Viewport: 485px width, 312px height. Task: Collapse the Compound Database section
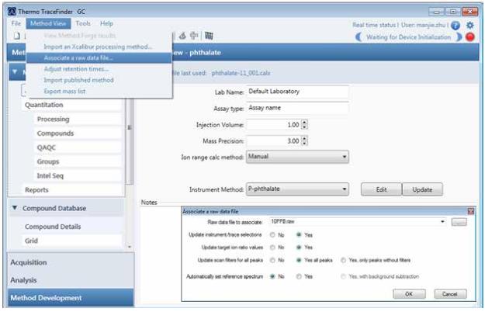[x=16, y=208]
